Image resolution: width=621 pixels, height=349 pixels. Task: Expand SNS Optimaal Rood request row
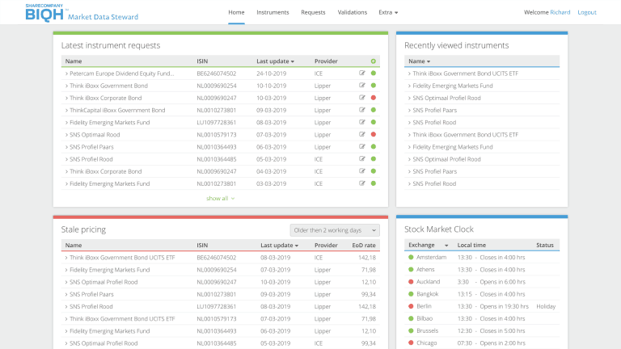(x=66, y=135)
